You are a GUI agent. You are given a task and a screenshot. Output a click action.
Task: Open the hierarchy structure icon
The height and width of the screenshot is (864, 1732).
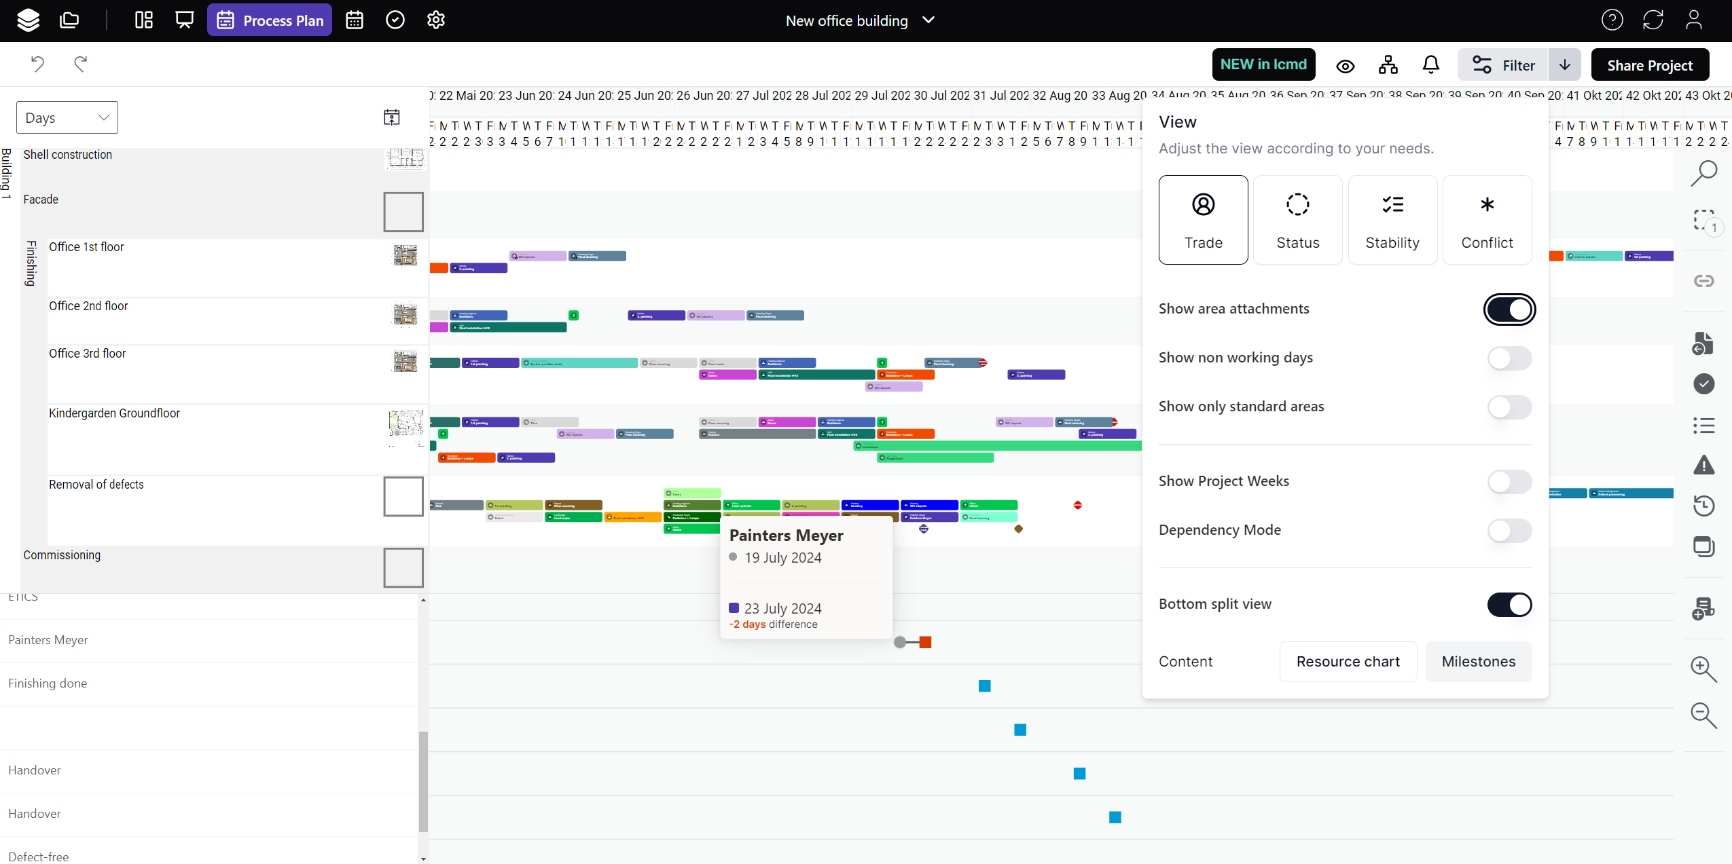point(1388,65)
